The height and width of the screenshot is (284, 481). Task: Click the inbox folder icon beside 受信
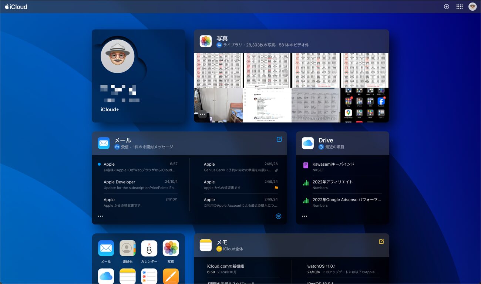click(117, 147)
